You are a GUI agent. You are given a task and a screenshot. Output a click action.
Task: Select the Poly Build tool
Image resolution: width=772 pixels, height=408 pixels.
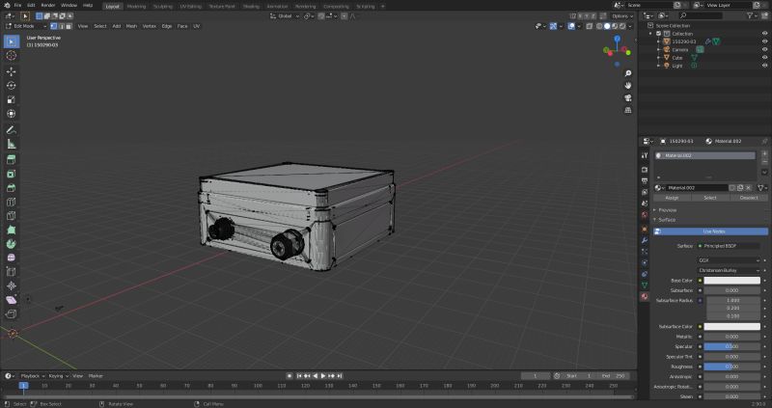[x=11, y=230]
